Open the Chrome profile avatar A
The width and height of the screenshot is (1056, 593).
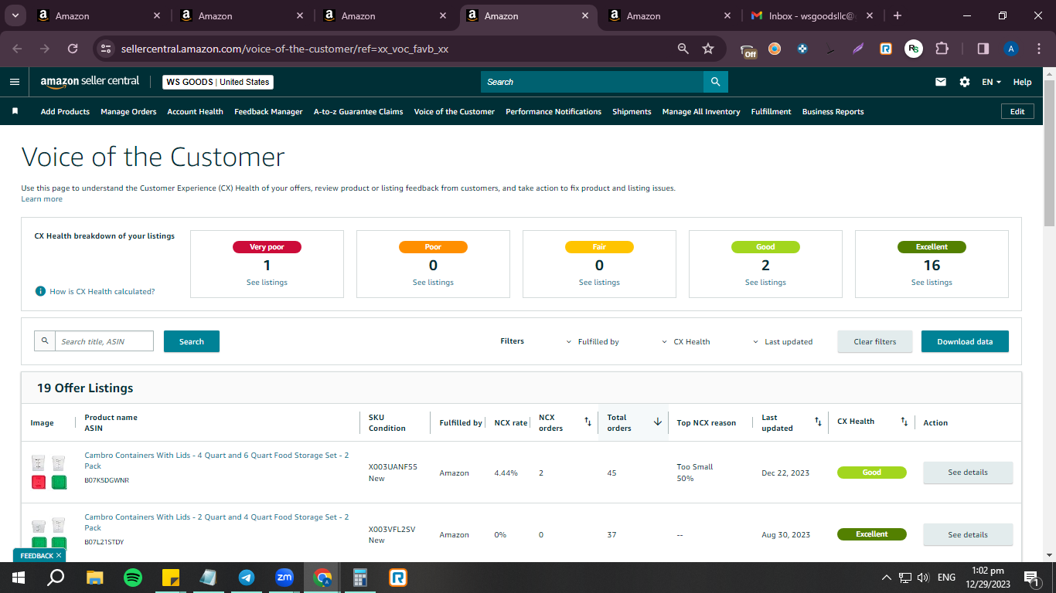tap(1011, 49)
